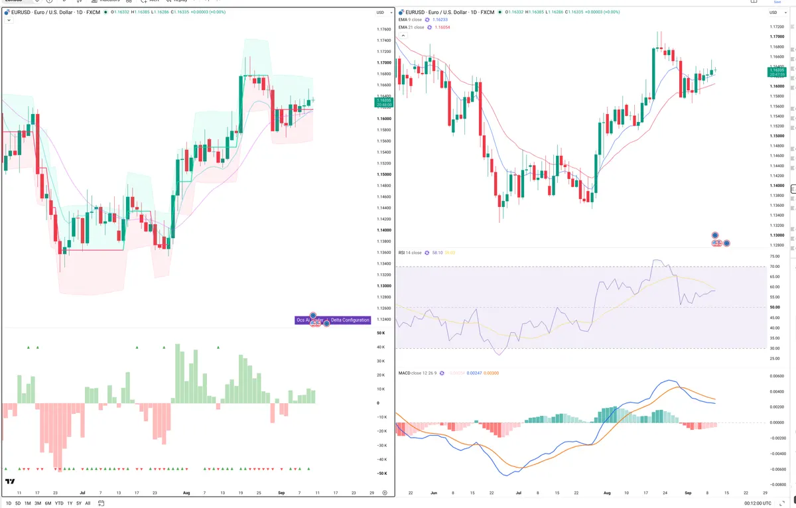Select the YTD time range

pos(60,503)
